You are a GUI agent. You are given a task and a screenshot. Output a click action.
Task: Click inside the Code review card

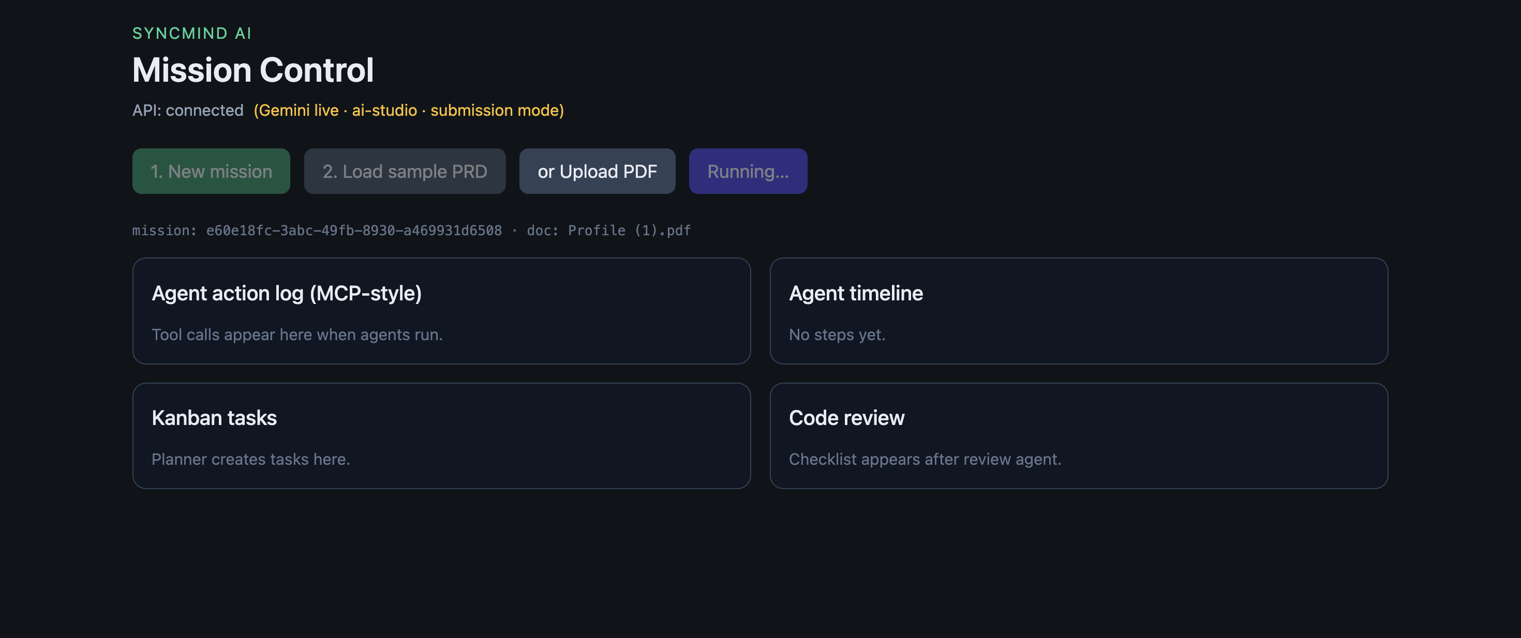(1078, 435)
